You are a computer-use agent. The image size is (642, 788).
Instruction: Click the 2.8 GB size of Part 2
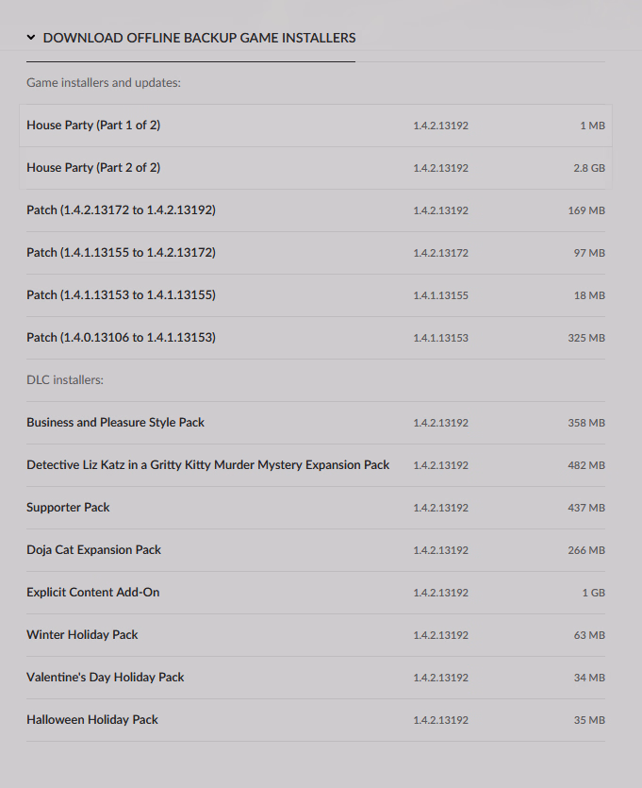(589, 168)
